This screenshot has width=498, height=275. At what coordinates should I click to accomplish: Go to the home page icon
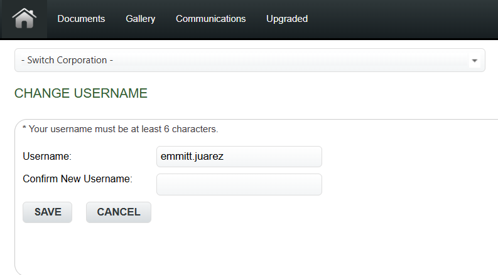24,19
